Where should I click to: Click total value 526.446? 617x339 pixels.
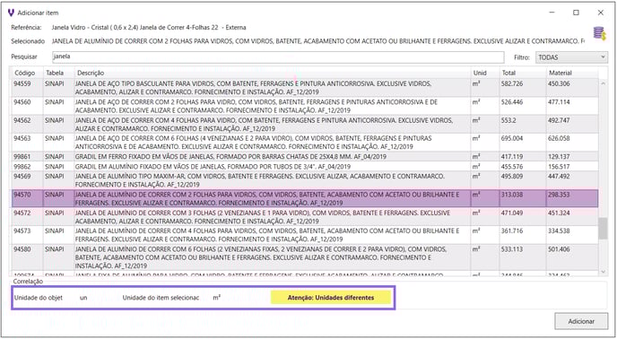(x=512, y=102)
